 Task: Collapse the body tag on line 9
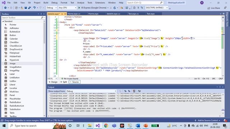(58, 22)
